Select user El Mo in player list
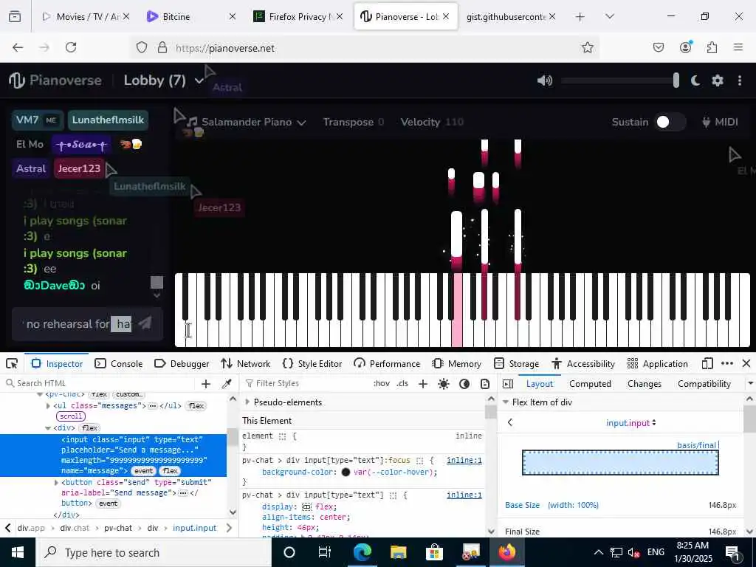Image resolution: width=756 pixels, height=567 pixels. [x=30, y=144]
